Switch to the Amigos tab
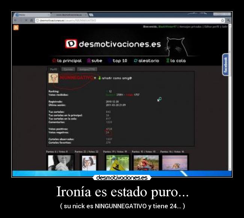This screenshot has width=244, height=218. click(x=87, y=69)
